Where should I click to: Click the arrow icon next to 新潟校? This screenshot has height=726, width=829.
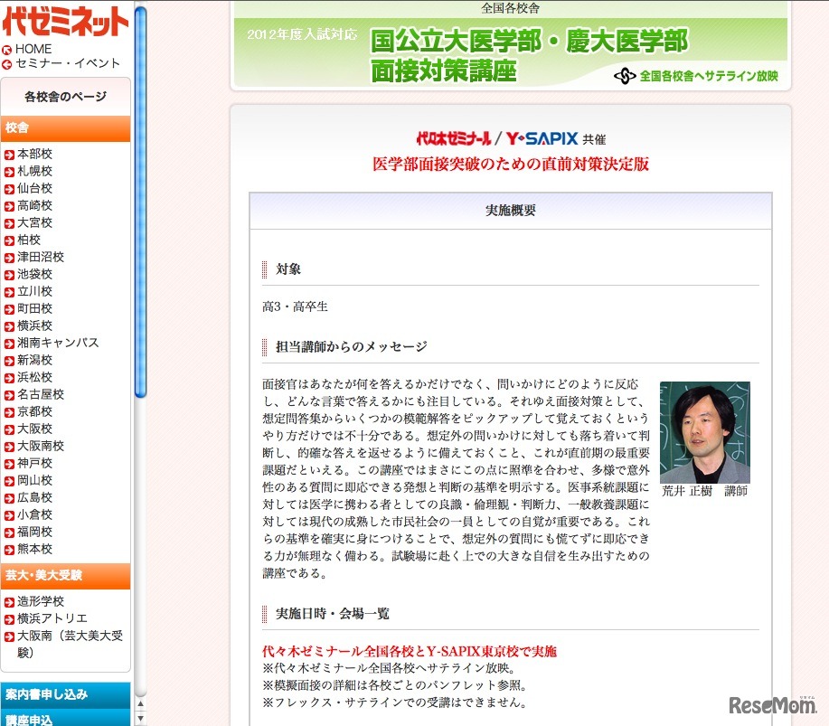point(9,361)
